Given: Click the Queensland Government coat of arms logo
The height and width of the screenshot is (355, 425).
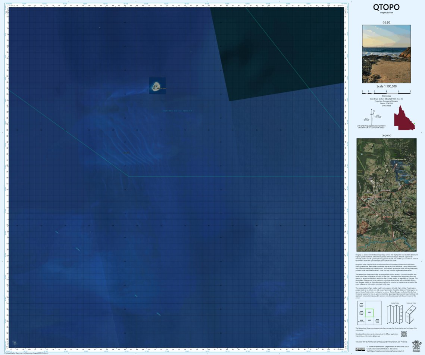Looking at the screenshot, I should click(416, 346).
